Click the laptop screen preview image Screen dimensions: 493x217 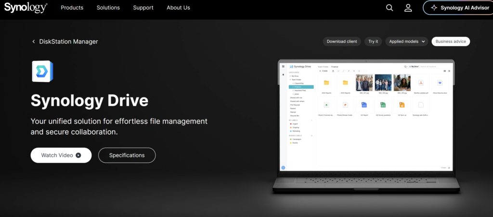(366, 117)
